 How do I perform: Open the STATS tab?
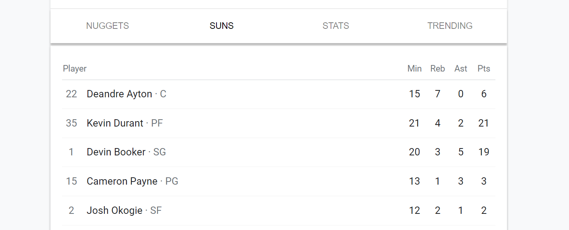(336, 26)
